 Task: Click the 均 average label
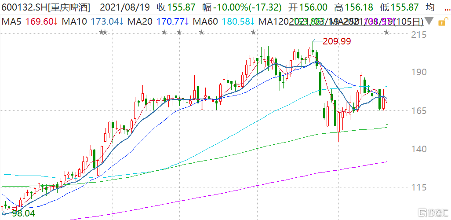click(430, 7)
